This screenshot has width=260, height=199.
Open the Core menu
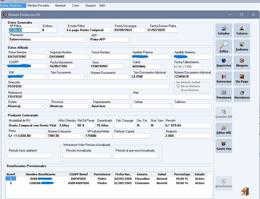click(x=75, y=5)
